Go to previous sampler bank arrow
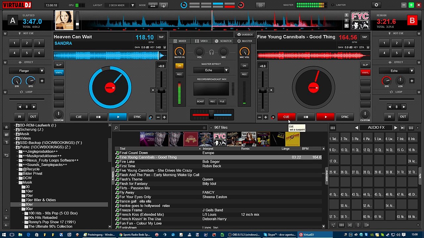The width and height of the screenshot is (424, 238). 356,128
